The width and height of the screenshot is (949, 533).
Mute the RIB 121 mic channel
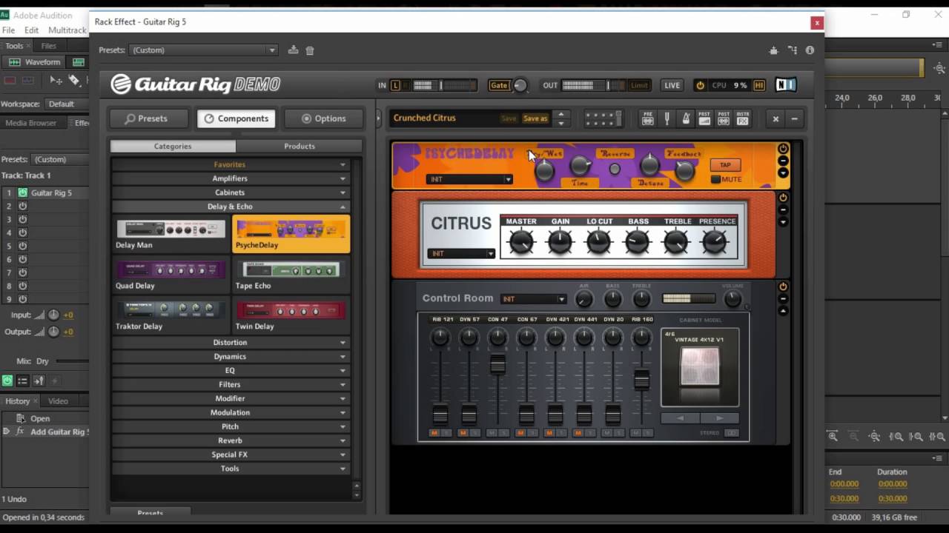pos(434,433)
